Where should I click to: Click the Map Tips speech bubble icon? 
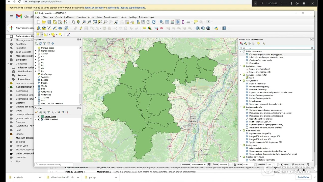196,22
